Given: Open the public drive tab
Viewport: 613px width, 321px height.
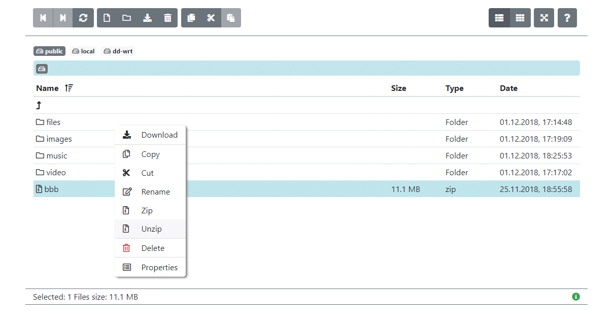Looking at the screenshot, I should (49, 51).
